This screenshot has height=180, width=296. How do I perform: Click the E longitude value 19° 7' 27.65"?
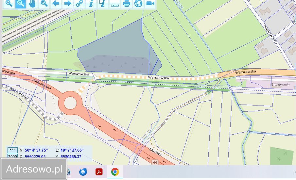click(x=72, y=150)
